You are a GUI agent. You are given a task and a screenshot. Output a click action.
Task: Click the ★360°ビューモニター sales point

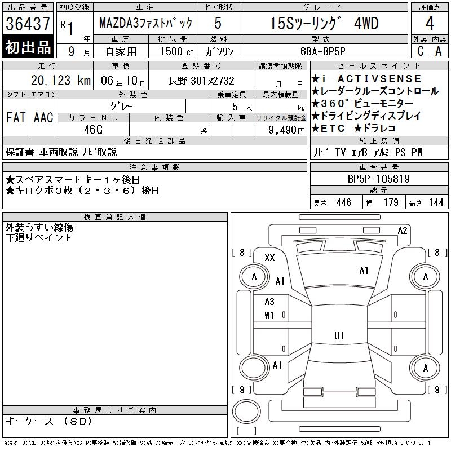(362, 103)
